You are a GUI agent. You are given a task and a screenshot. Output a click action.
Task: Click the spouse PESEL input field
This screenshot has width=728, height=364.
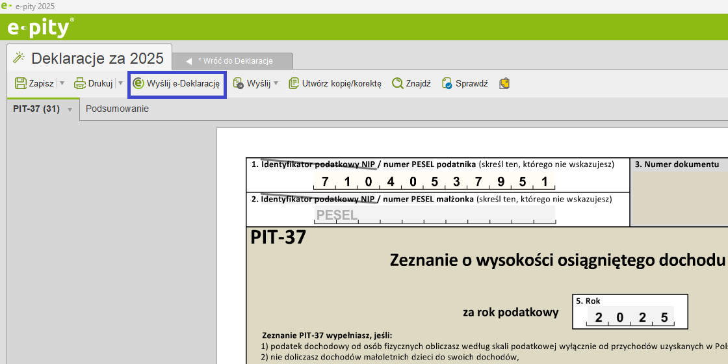tap(434, 214)
